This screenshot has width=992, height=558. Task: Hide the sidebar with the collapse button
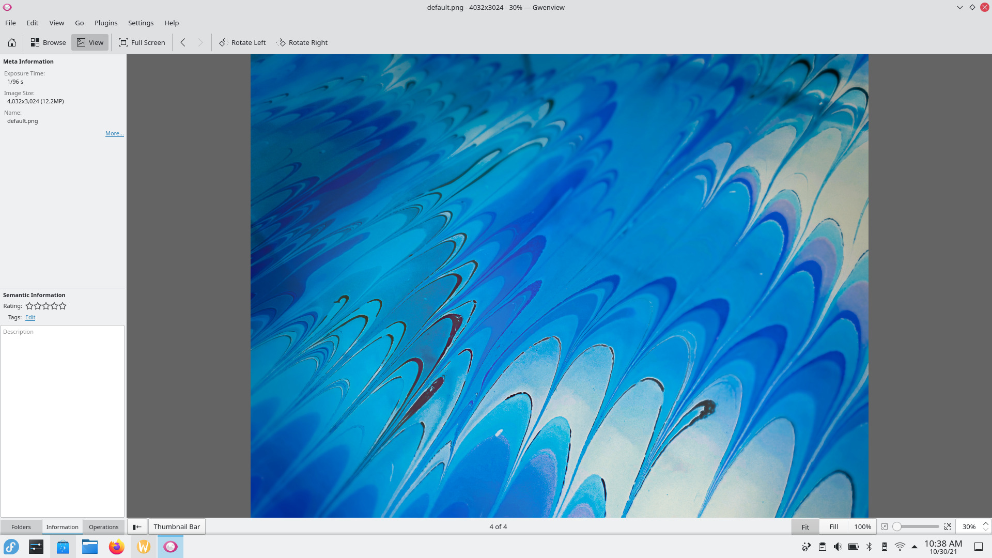tap(137, 527)
